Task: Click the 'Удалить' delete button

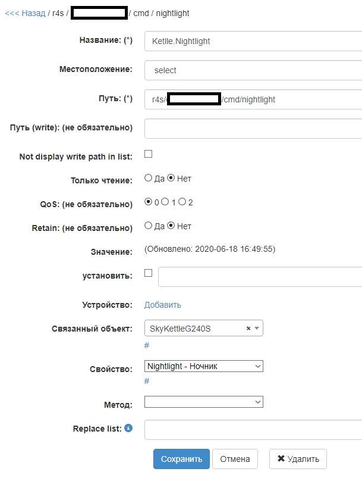Action: click(298, 459)
